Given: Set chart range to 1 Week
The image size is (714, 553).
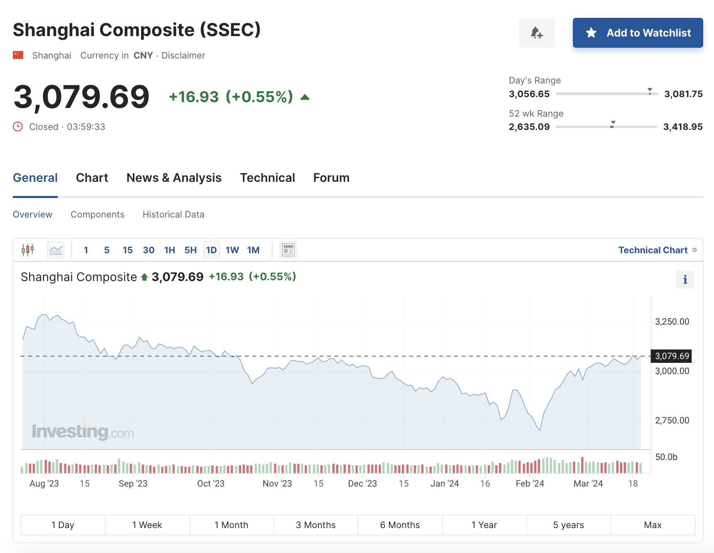Looking at the screenshot, I should pos(147,525).
